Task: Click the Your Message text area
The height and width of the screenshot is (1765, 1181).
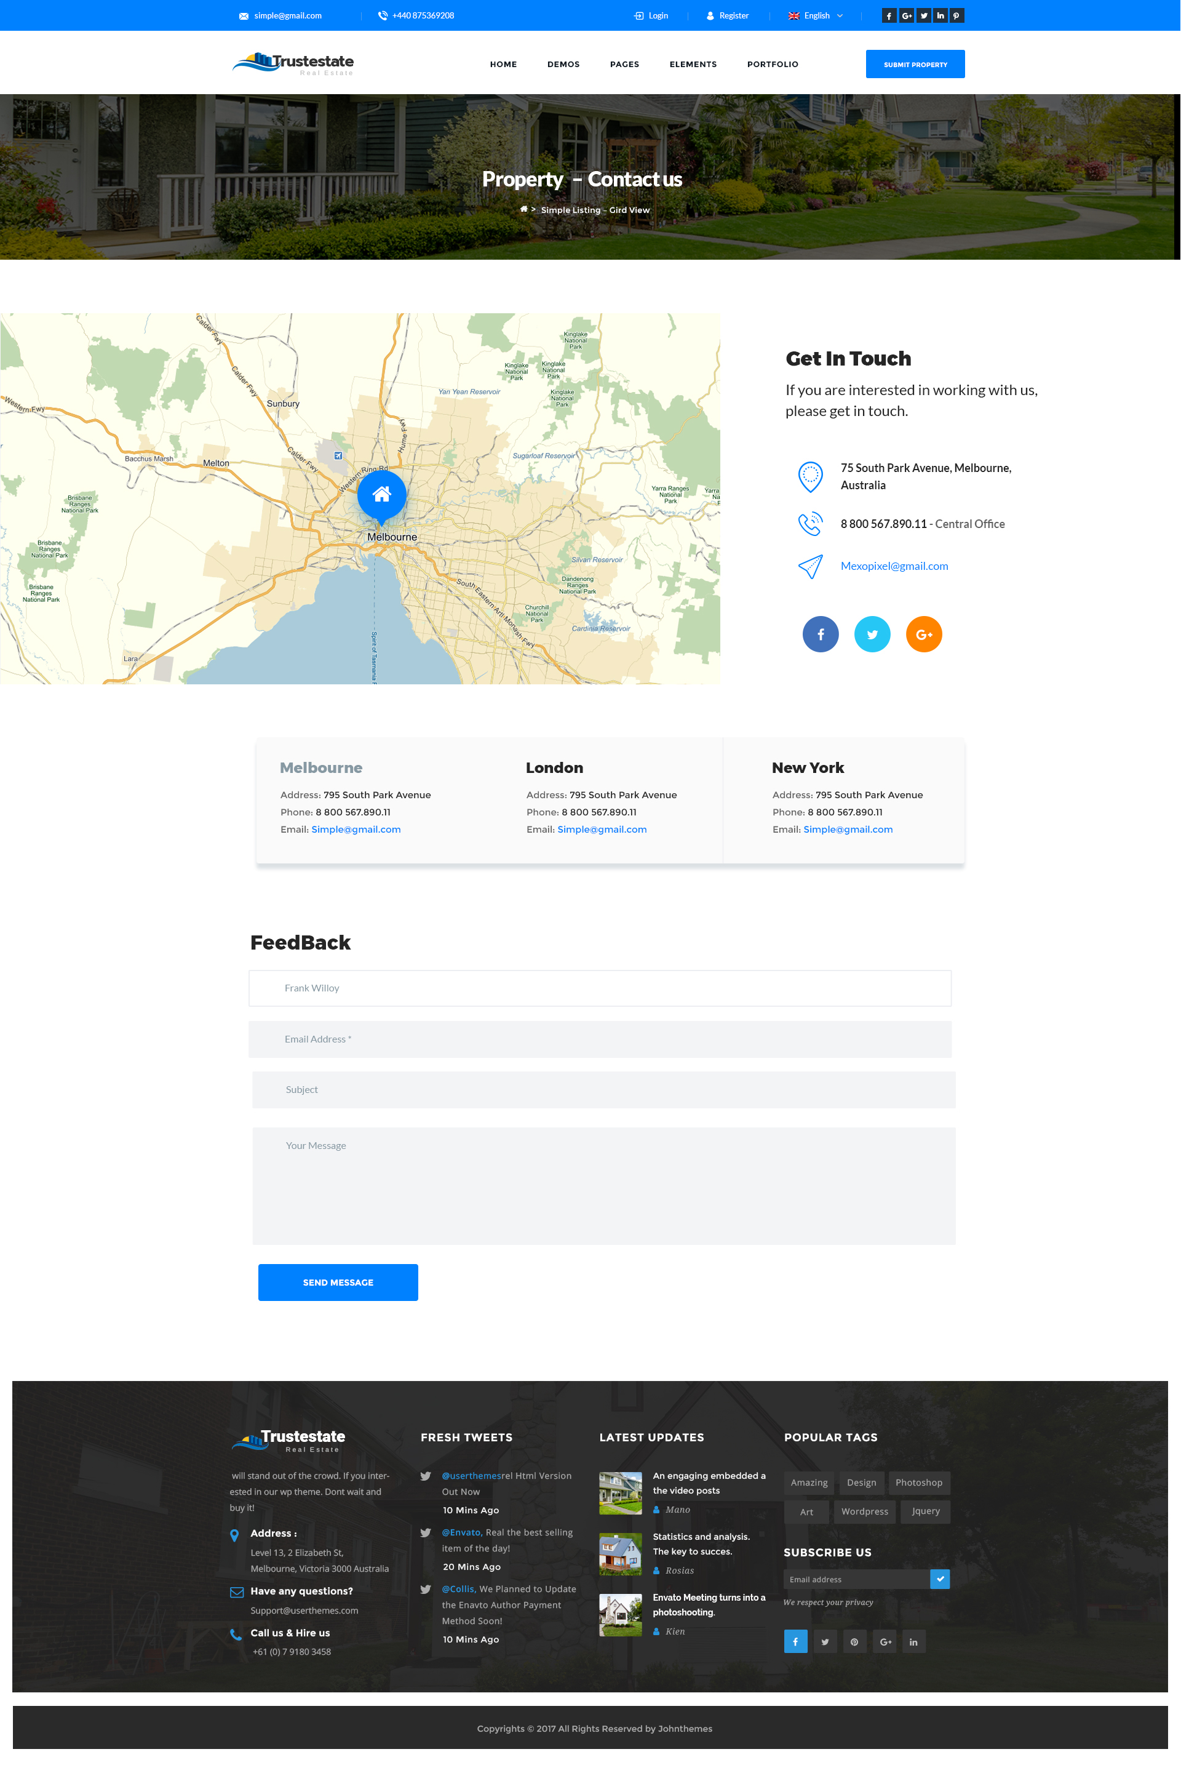Action: [x=603, y=1185]
